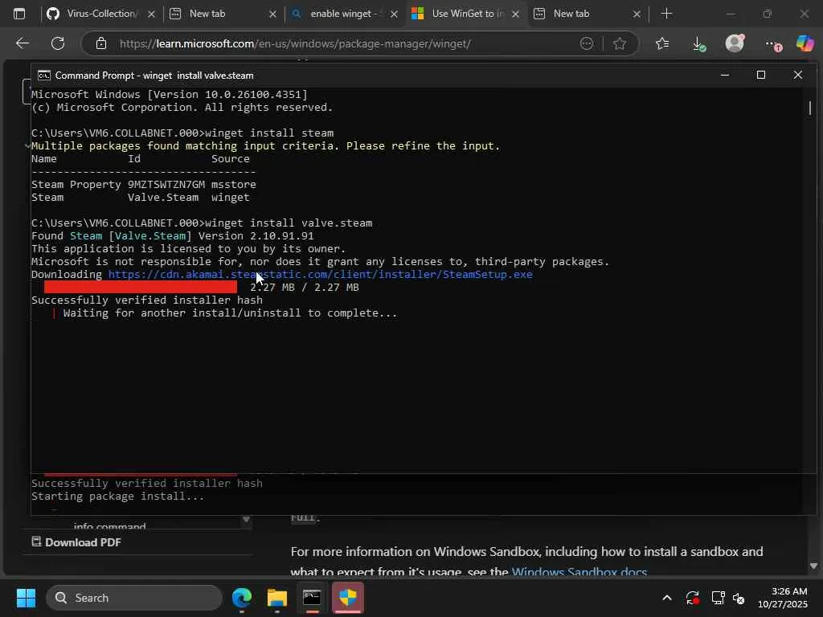Close the Use WinGet tab
This screenshot has height=617, width=823.
click(515, 14)
